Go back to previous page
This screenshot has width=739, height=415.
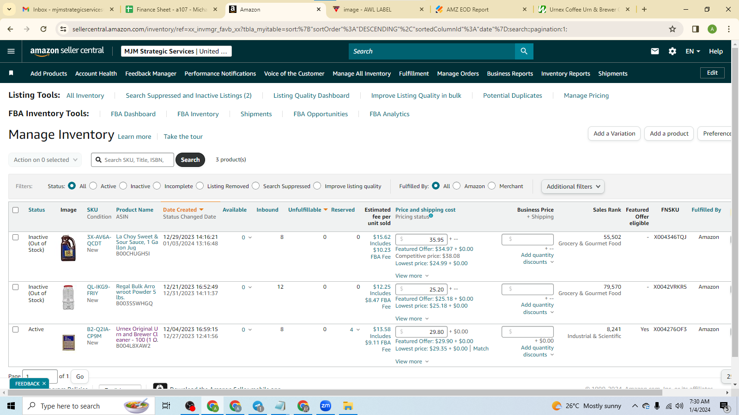tap(10, 29)
